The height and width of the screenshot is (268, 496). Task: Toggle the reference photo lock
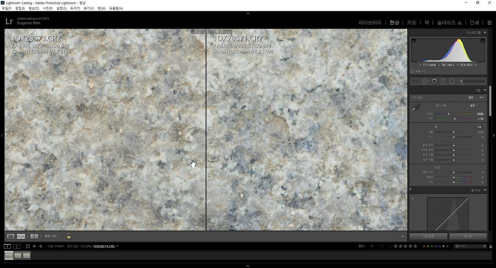69,236
